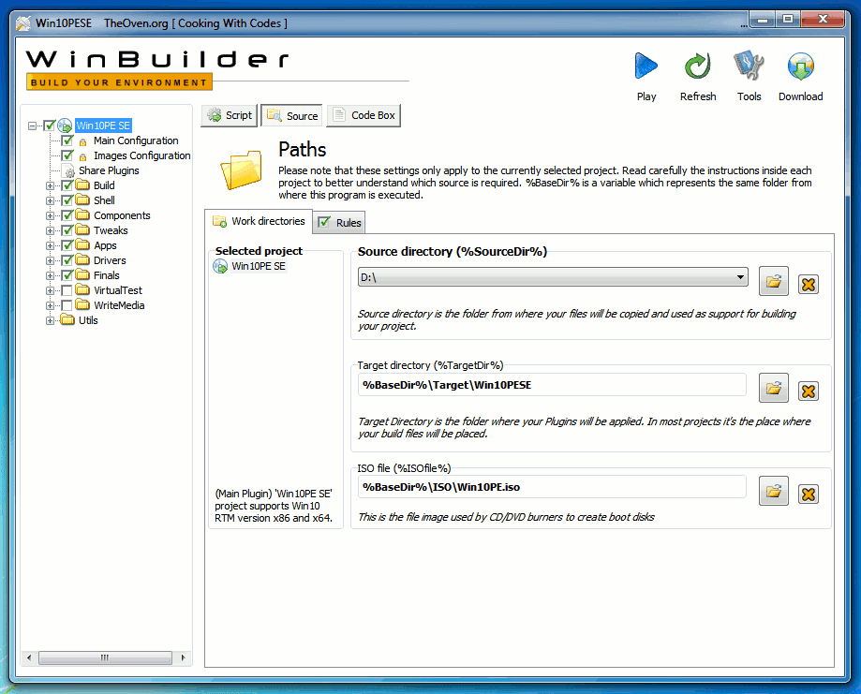The width and height of the screenshot is (861, 694).
Task: Expand the Components tree node
Action: [50, 215]
